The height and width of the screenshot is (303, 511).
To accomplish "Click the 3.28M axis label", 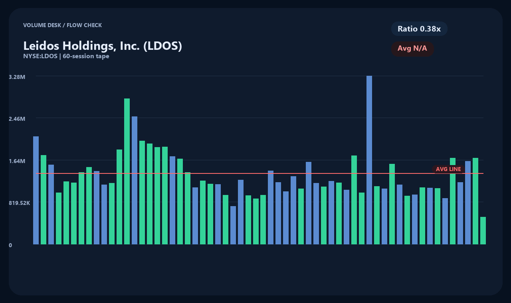I will tap(17, 77).
